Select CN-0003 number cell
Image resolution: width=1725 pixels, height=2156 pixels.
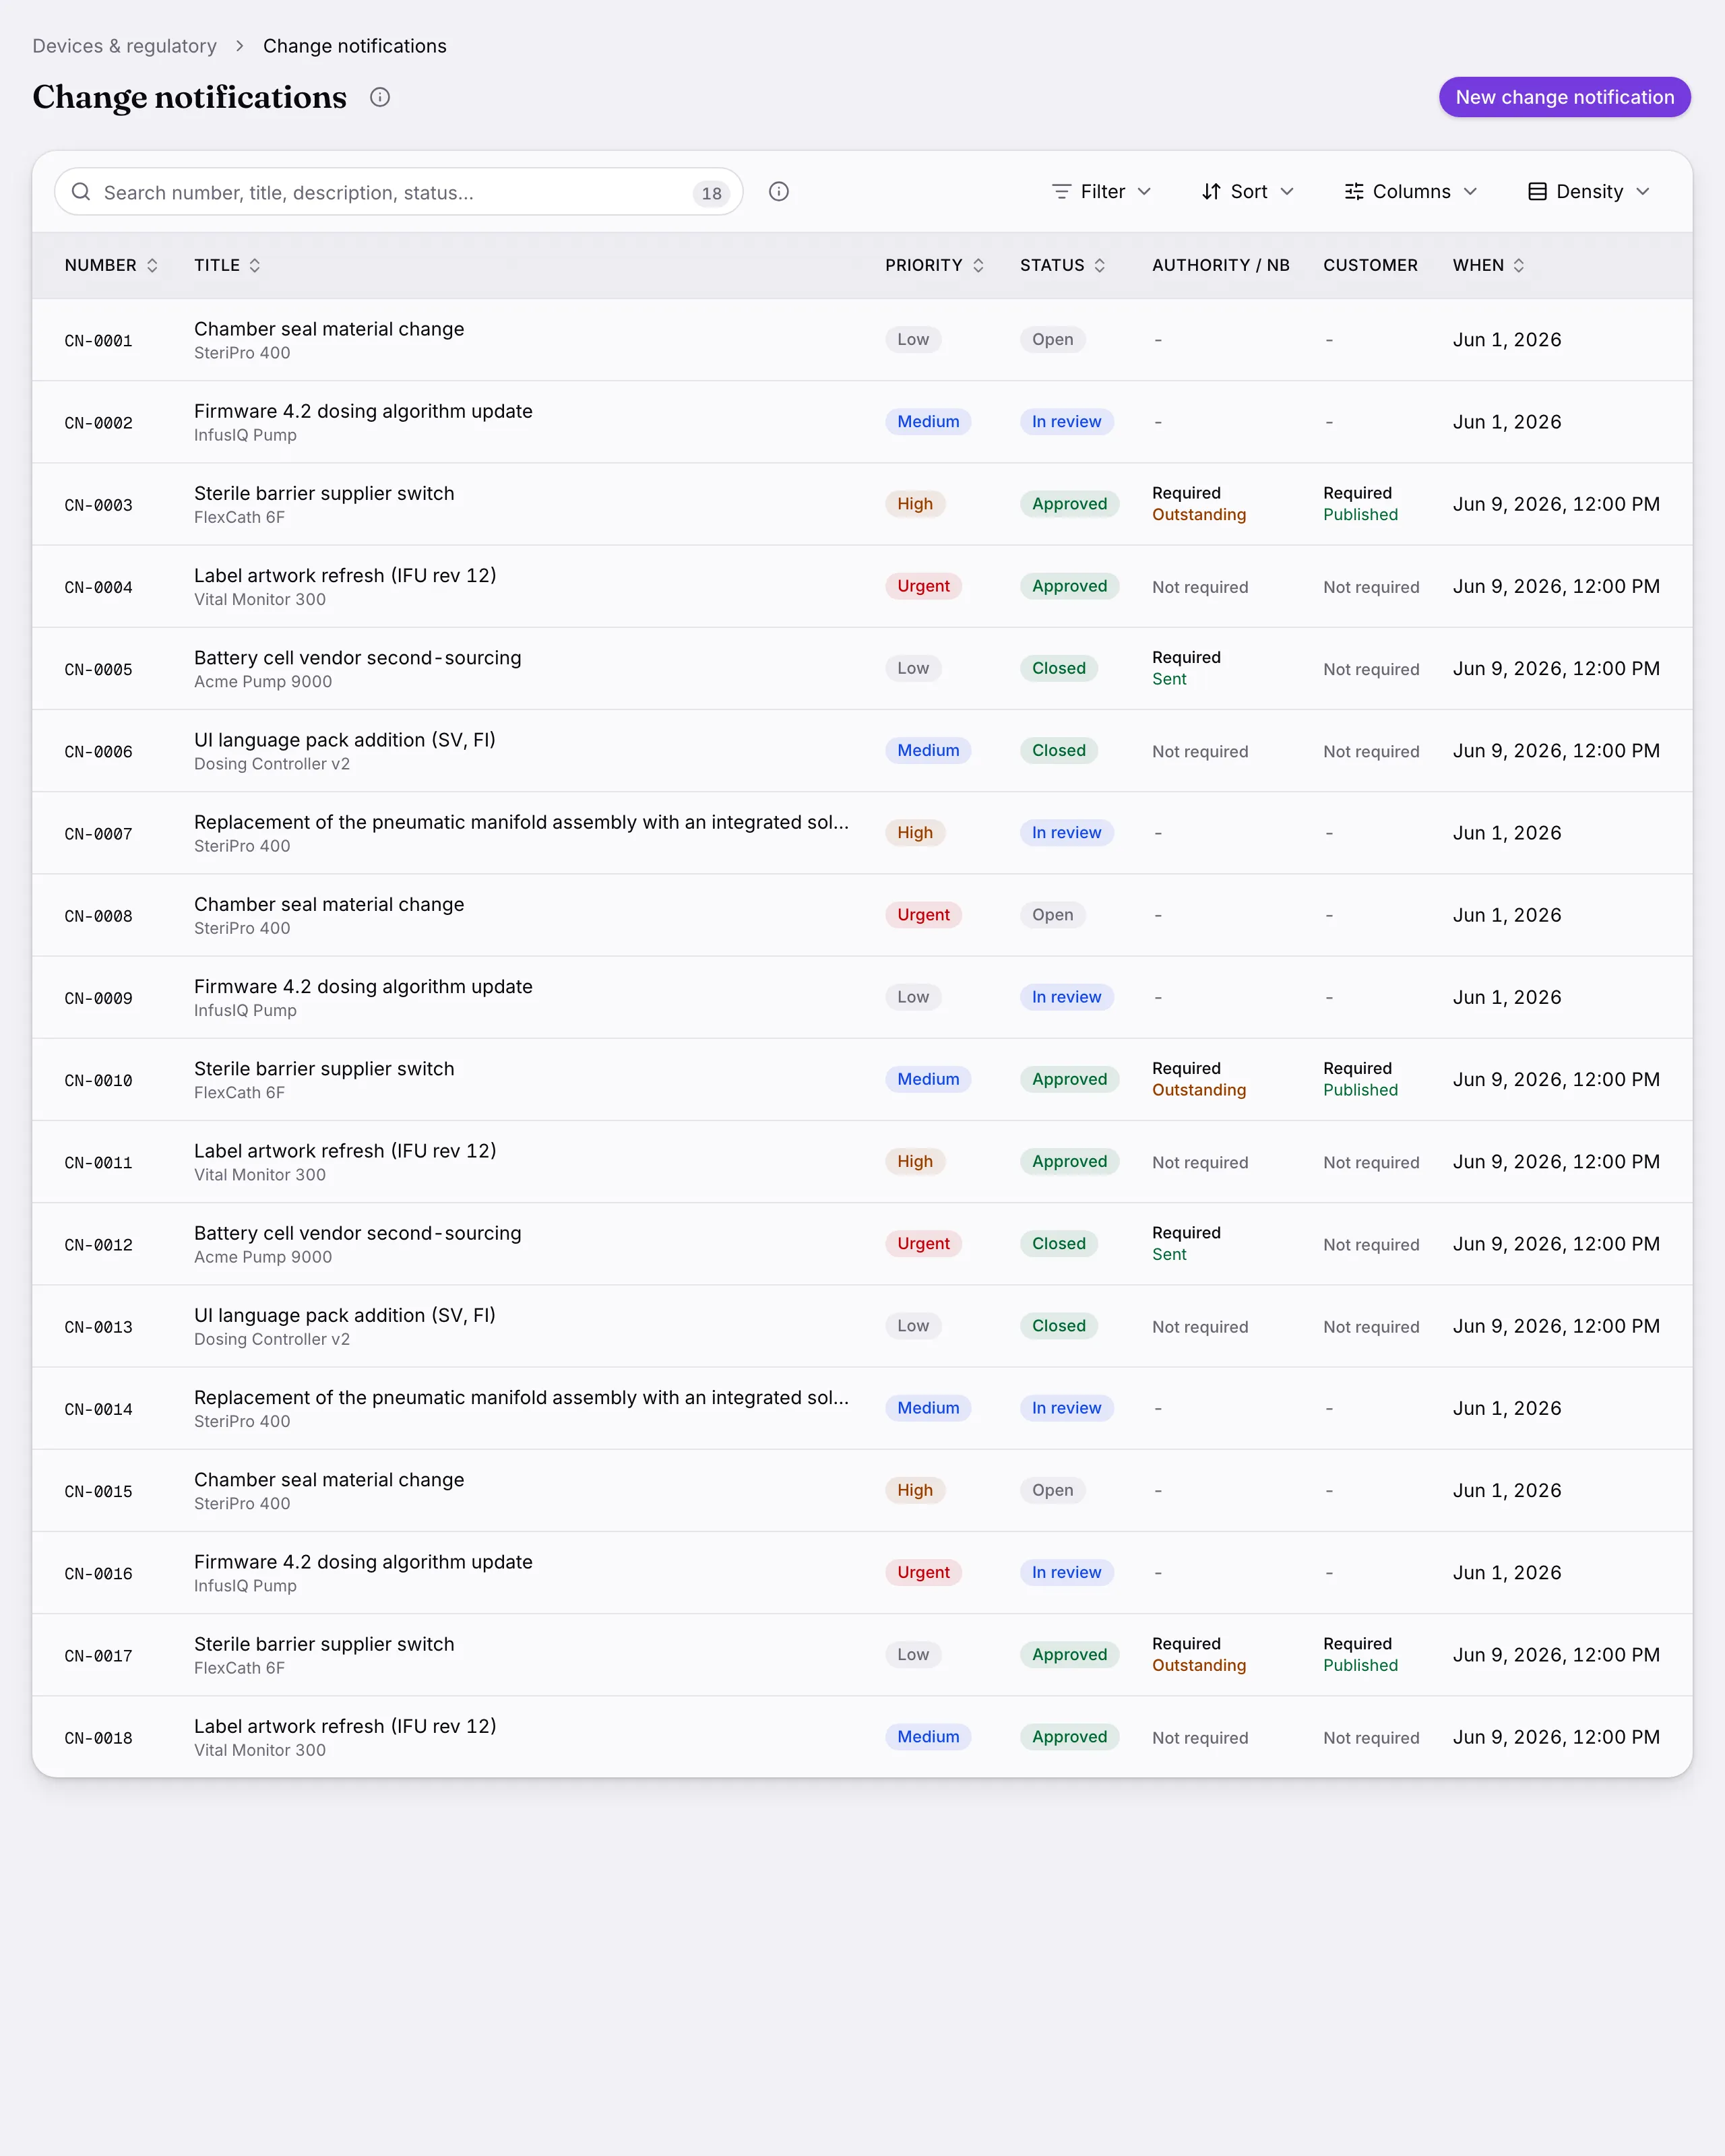tap(98, 505)
